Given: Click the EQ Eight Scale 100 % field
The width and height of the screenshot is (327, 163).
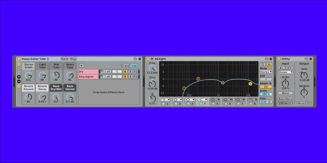Looking at the screenshot, I should pyautogui.click(x=266, y=94).
